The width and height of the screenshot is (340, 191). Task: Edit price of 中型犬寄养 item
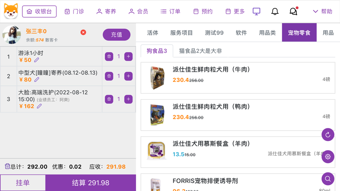(37, 80)
